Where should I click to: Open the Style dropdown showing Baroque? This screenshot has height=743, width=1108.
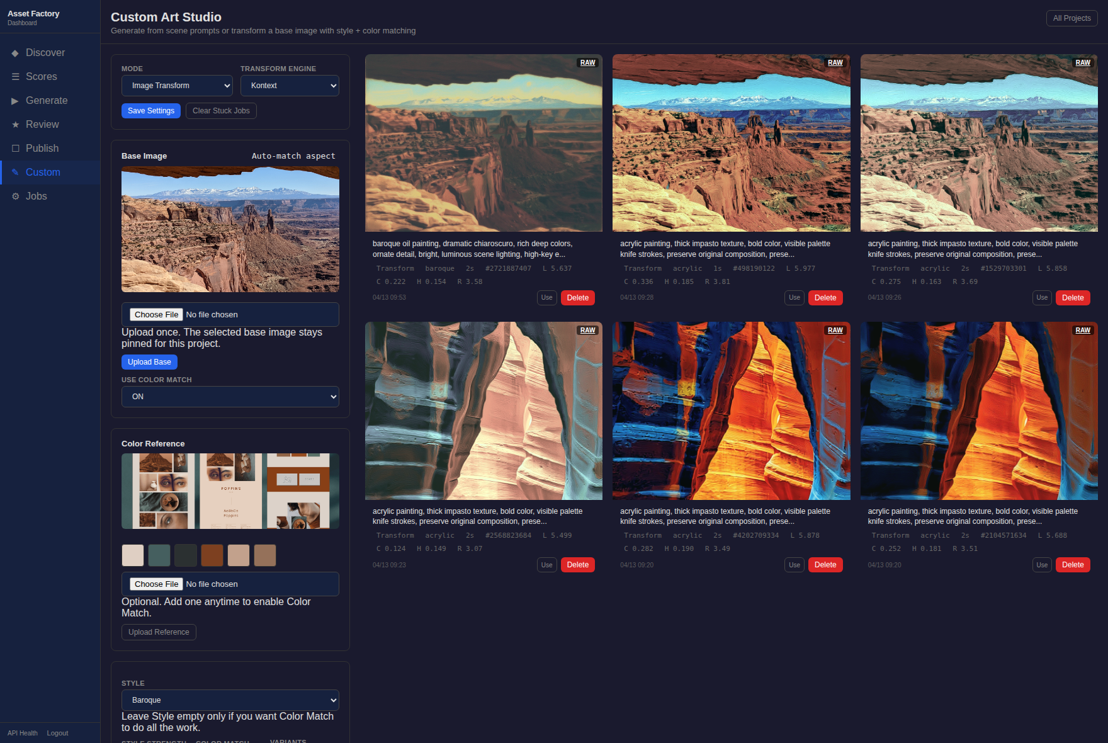[x=230, y=700]
